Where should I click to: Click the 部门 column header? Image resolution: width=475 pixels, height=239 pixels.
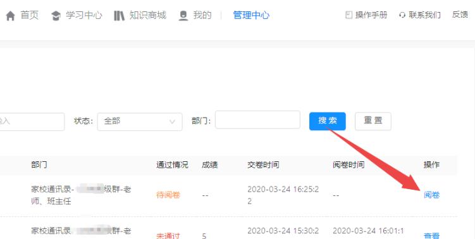tap(39, 165)
